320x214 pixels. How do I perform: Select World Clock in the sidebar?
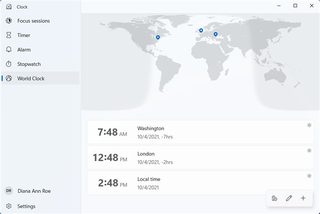tap(31, 78)
